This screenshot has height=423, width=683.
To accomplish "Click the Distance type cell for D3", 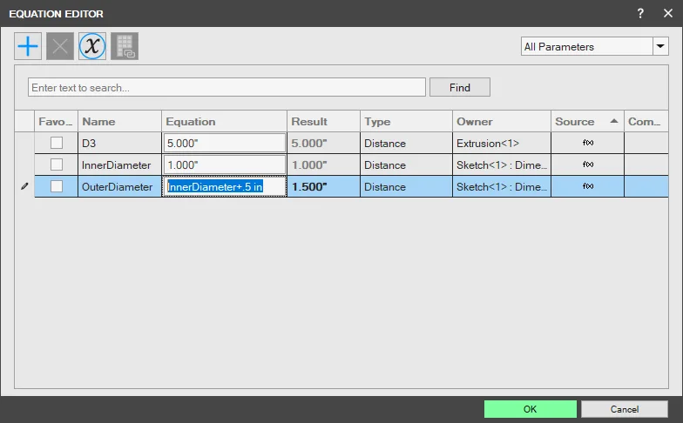I will tap(406, 143).
